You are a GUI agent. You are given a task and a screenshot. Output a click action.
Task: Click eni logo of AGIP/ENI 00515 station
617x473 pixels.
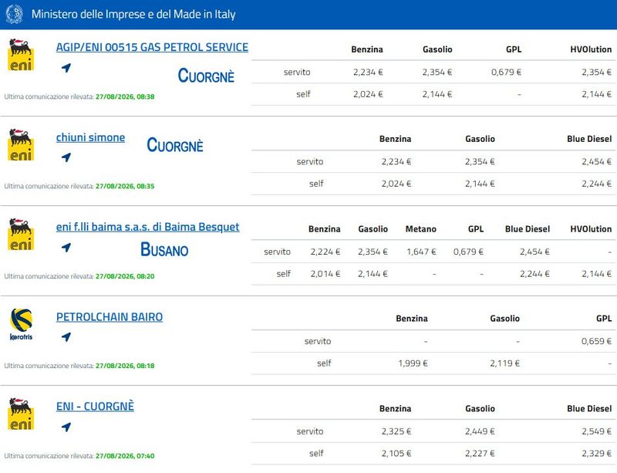[x=21, y=55]
